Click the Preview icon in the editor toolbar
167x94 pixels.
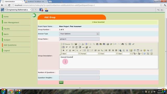[82, 44]
